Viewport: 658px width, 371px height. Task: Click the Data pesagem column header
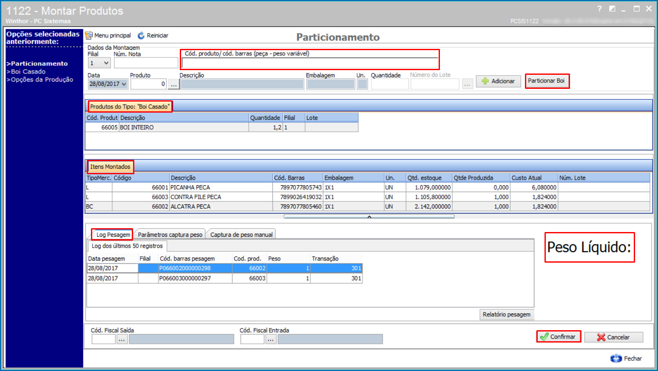pos(112,258)
